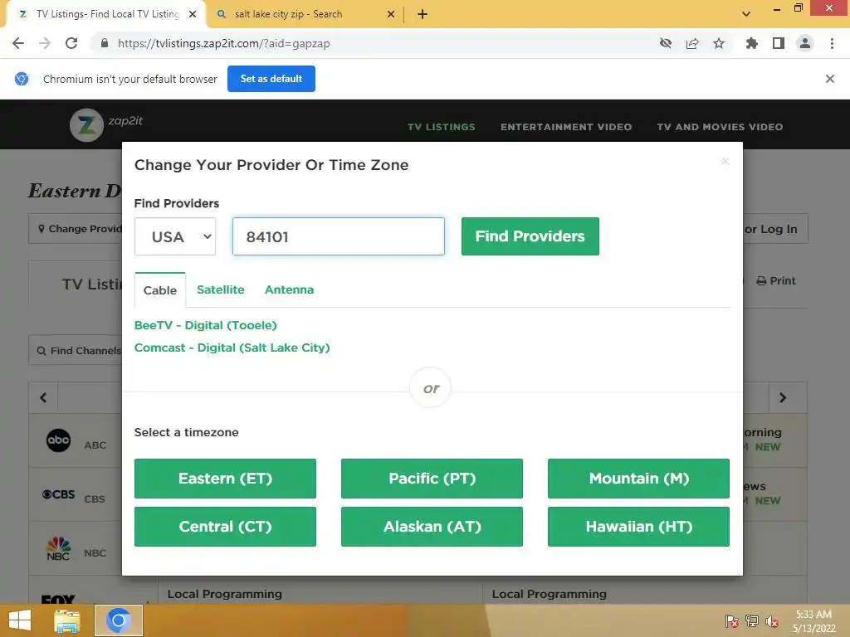Click the Chromium taskbar icon
The image size is (850, 637).
pos(119,620)
